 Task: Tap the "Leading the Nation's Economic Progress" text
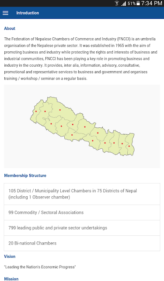[x=40, y=267]
